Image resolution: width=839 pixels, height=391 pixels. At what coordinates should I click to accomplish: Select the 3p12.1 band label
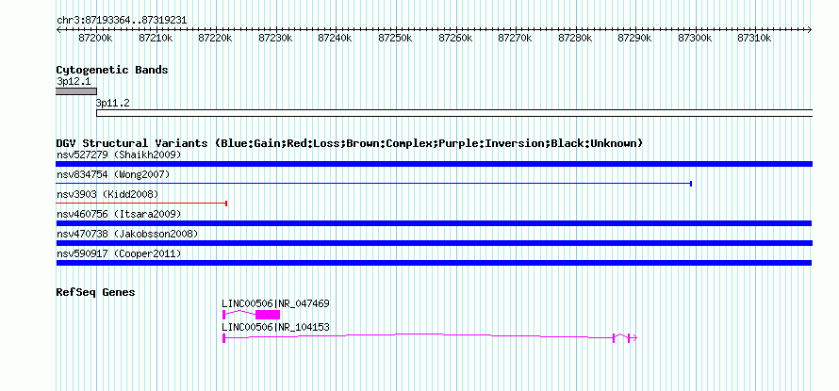[x=74, y=82]
